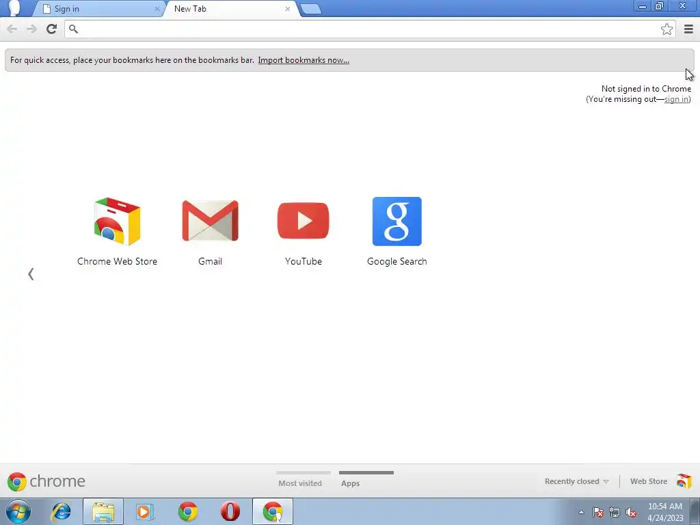Image resolution: width=700 pixels, height=525 pixels.
Task: Focus the address bar field
Action: pyautogui.click(x=370, y=29)
